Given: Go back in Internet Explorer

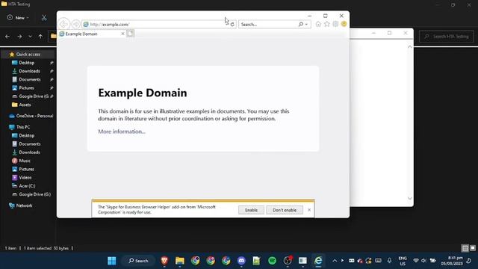Looking at the screenshot, I should tap(63, 24).
